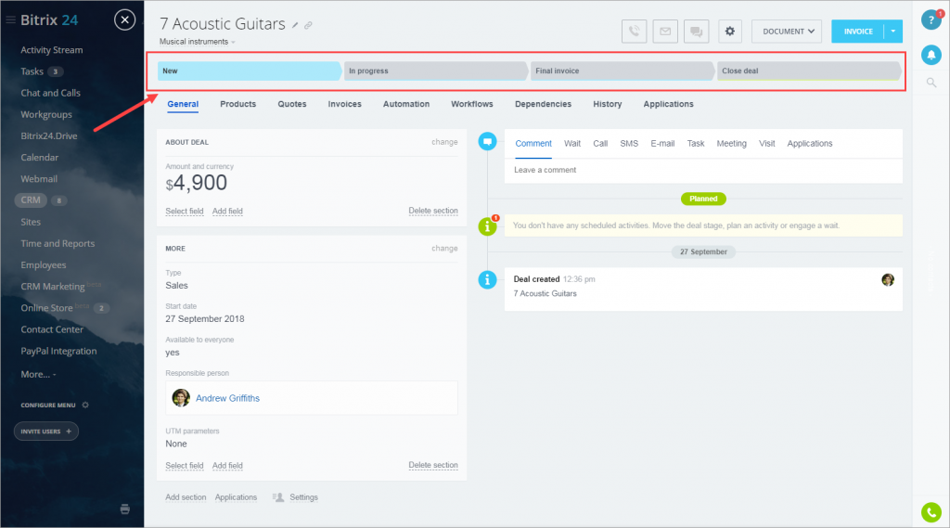Edit deal title with pencil icon

click(295, 25)
